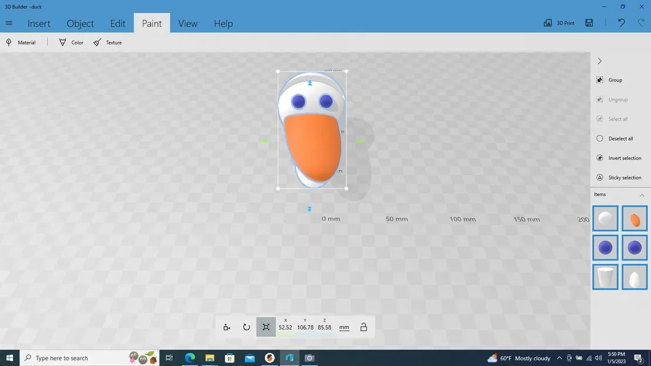The height and width of the screenshot is (366, 651).
Task: Collapse the Items list section
Action: 642,194
